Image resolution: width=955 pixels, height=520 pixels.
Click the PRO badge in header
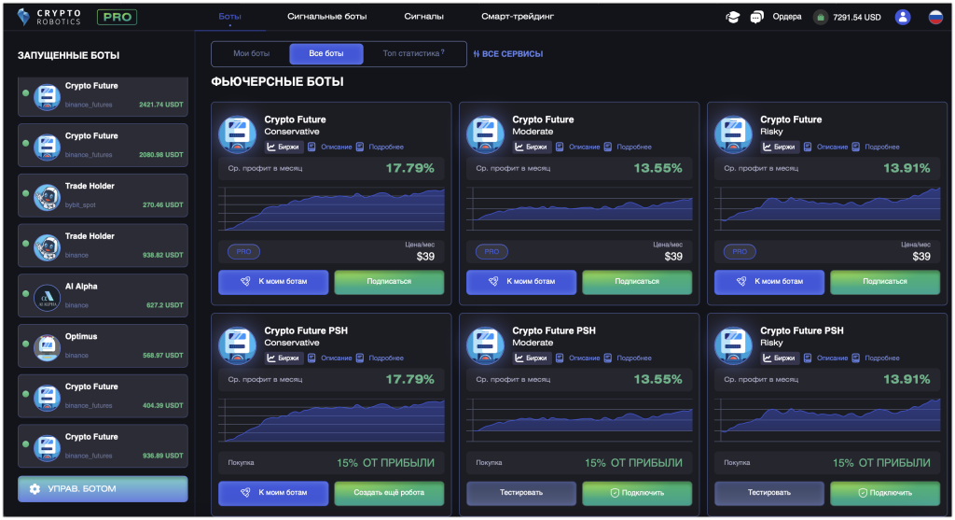click(117, 17)
